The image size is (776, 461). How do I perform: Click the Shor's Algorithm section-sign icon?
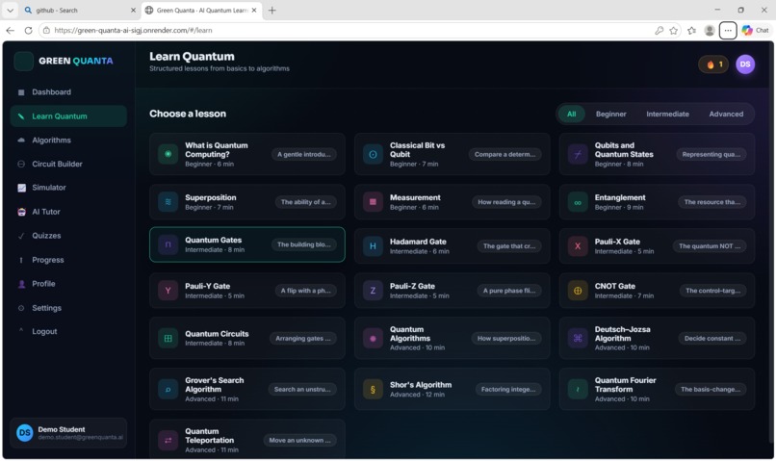(373, 389)
